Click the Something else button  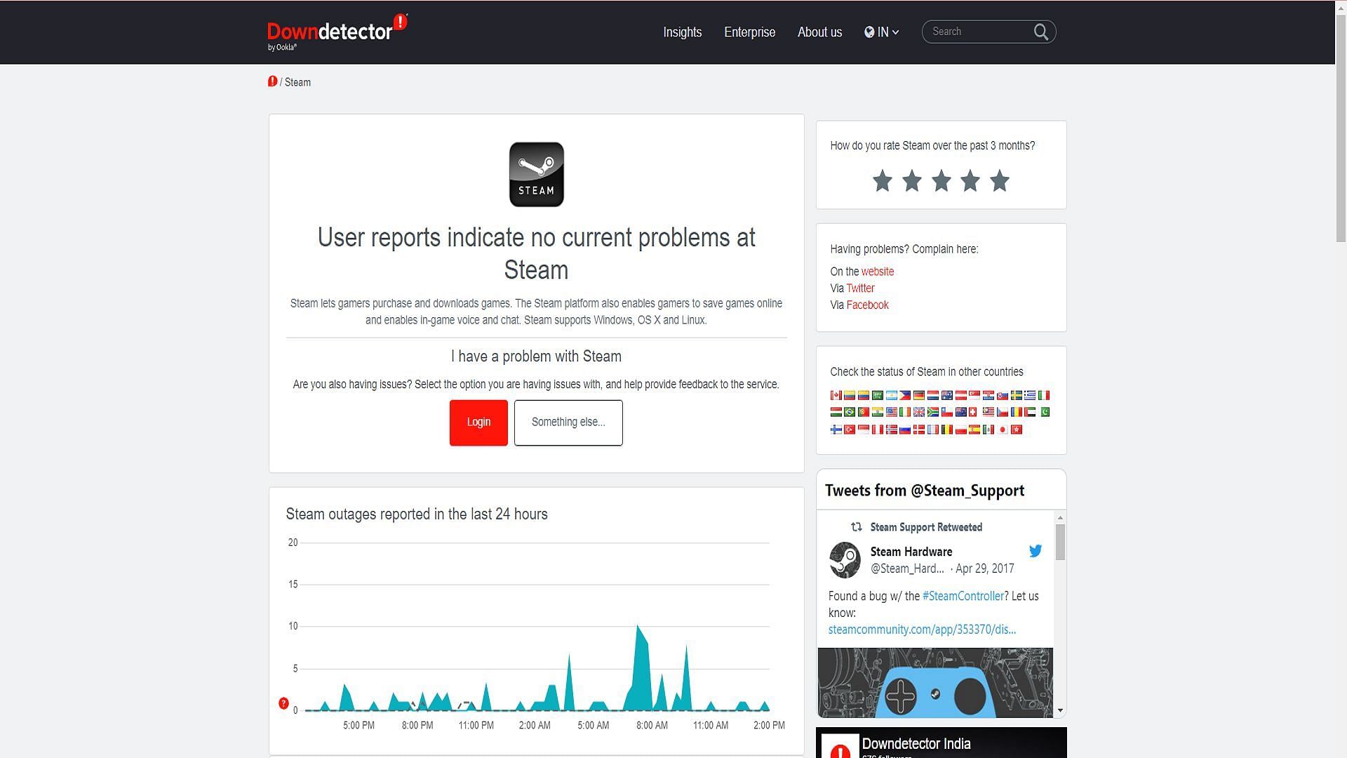[568, 422]
